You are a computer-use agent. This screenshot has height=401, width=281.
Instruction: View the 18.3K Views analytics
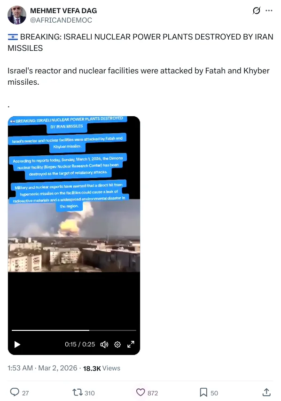point(101,368)
